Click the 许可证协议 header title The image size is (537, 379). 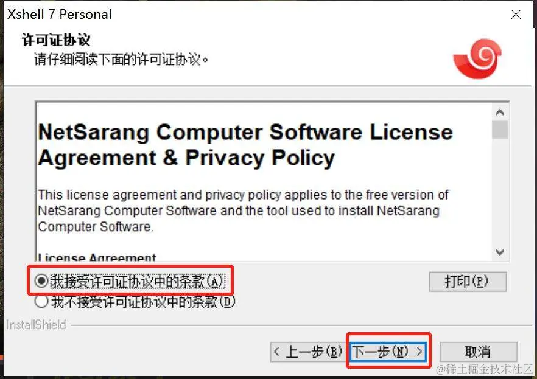tap(56, 40)
